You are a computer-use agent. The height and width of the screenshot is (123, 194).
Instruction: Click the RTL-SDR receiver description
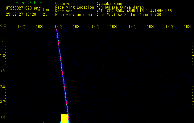135,11
